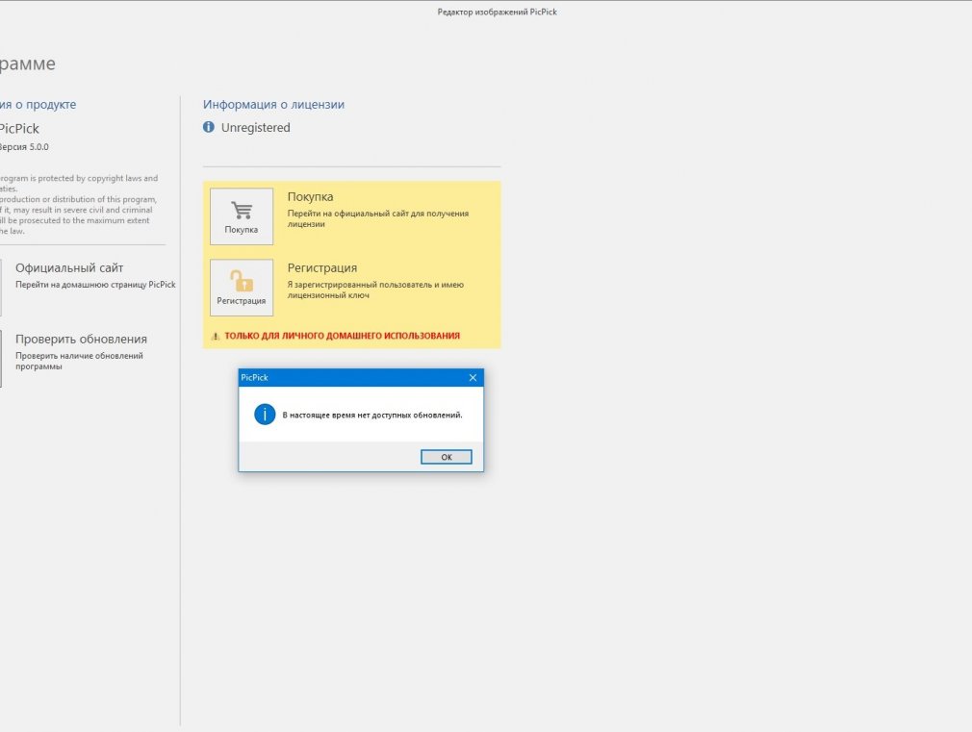Viewport: 972px width, 732px height.
Task: Click the Редактор изображений PicPick window title
Action: [498, 12]
